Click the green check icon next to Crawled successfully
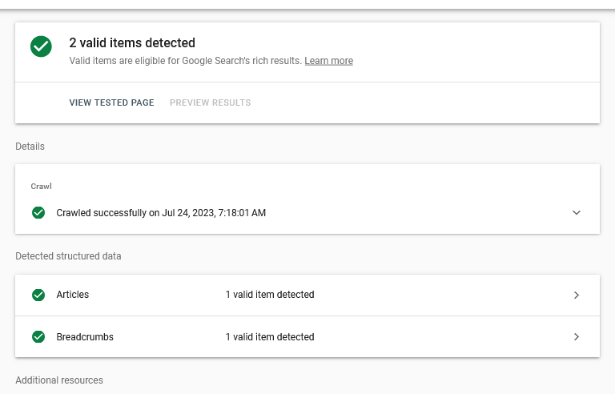 [x=38, y=213]
